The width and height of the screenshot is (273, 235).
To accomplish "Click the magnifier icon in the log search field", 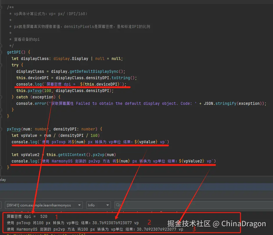I will coord(118,205).
